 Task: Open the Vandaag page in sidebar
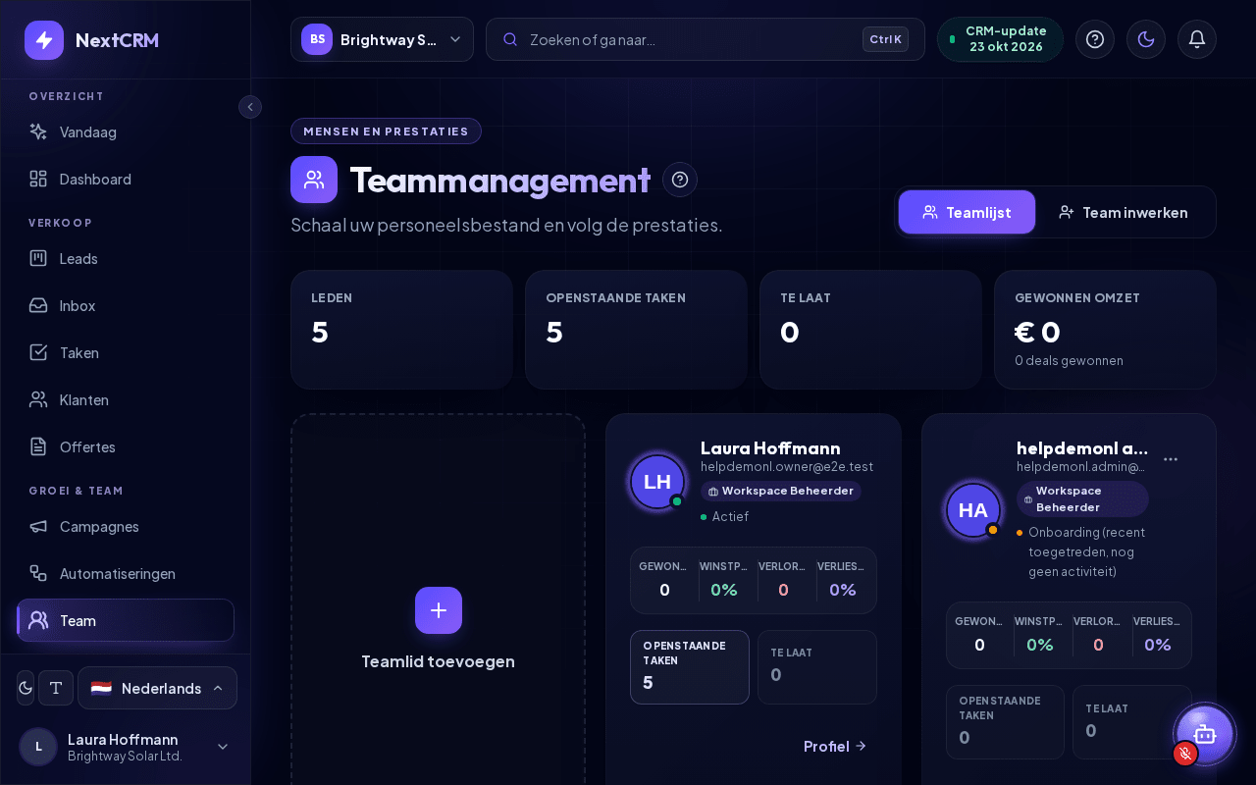pos(126,131)
